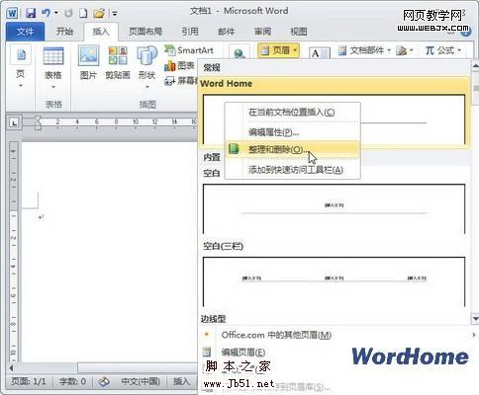Viewport: 479px width, 395px height.
Task: Expand the 形状 shapes dropdown arrow
Action: tap(147, 87)
